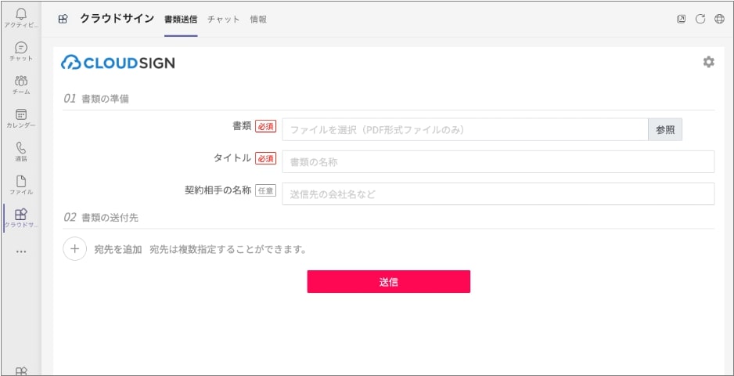
Task: Add a recipient with the plus button
Action: tap(74, 249)
